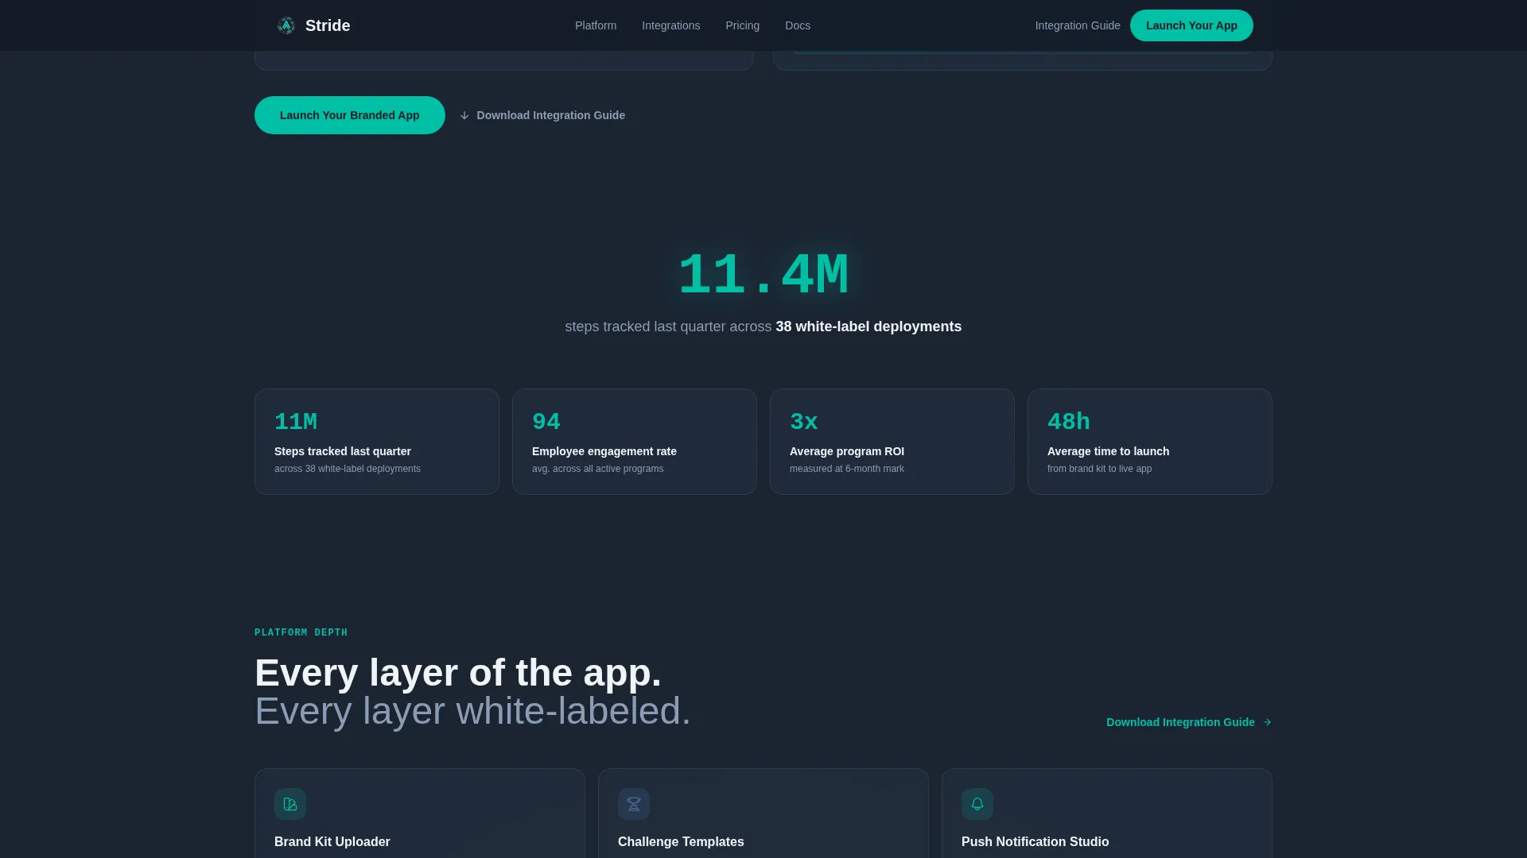Click Employee engagement rate label
Image resolution: width=1527 pixels, height=858 pixels.
[604, 451]
